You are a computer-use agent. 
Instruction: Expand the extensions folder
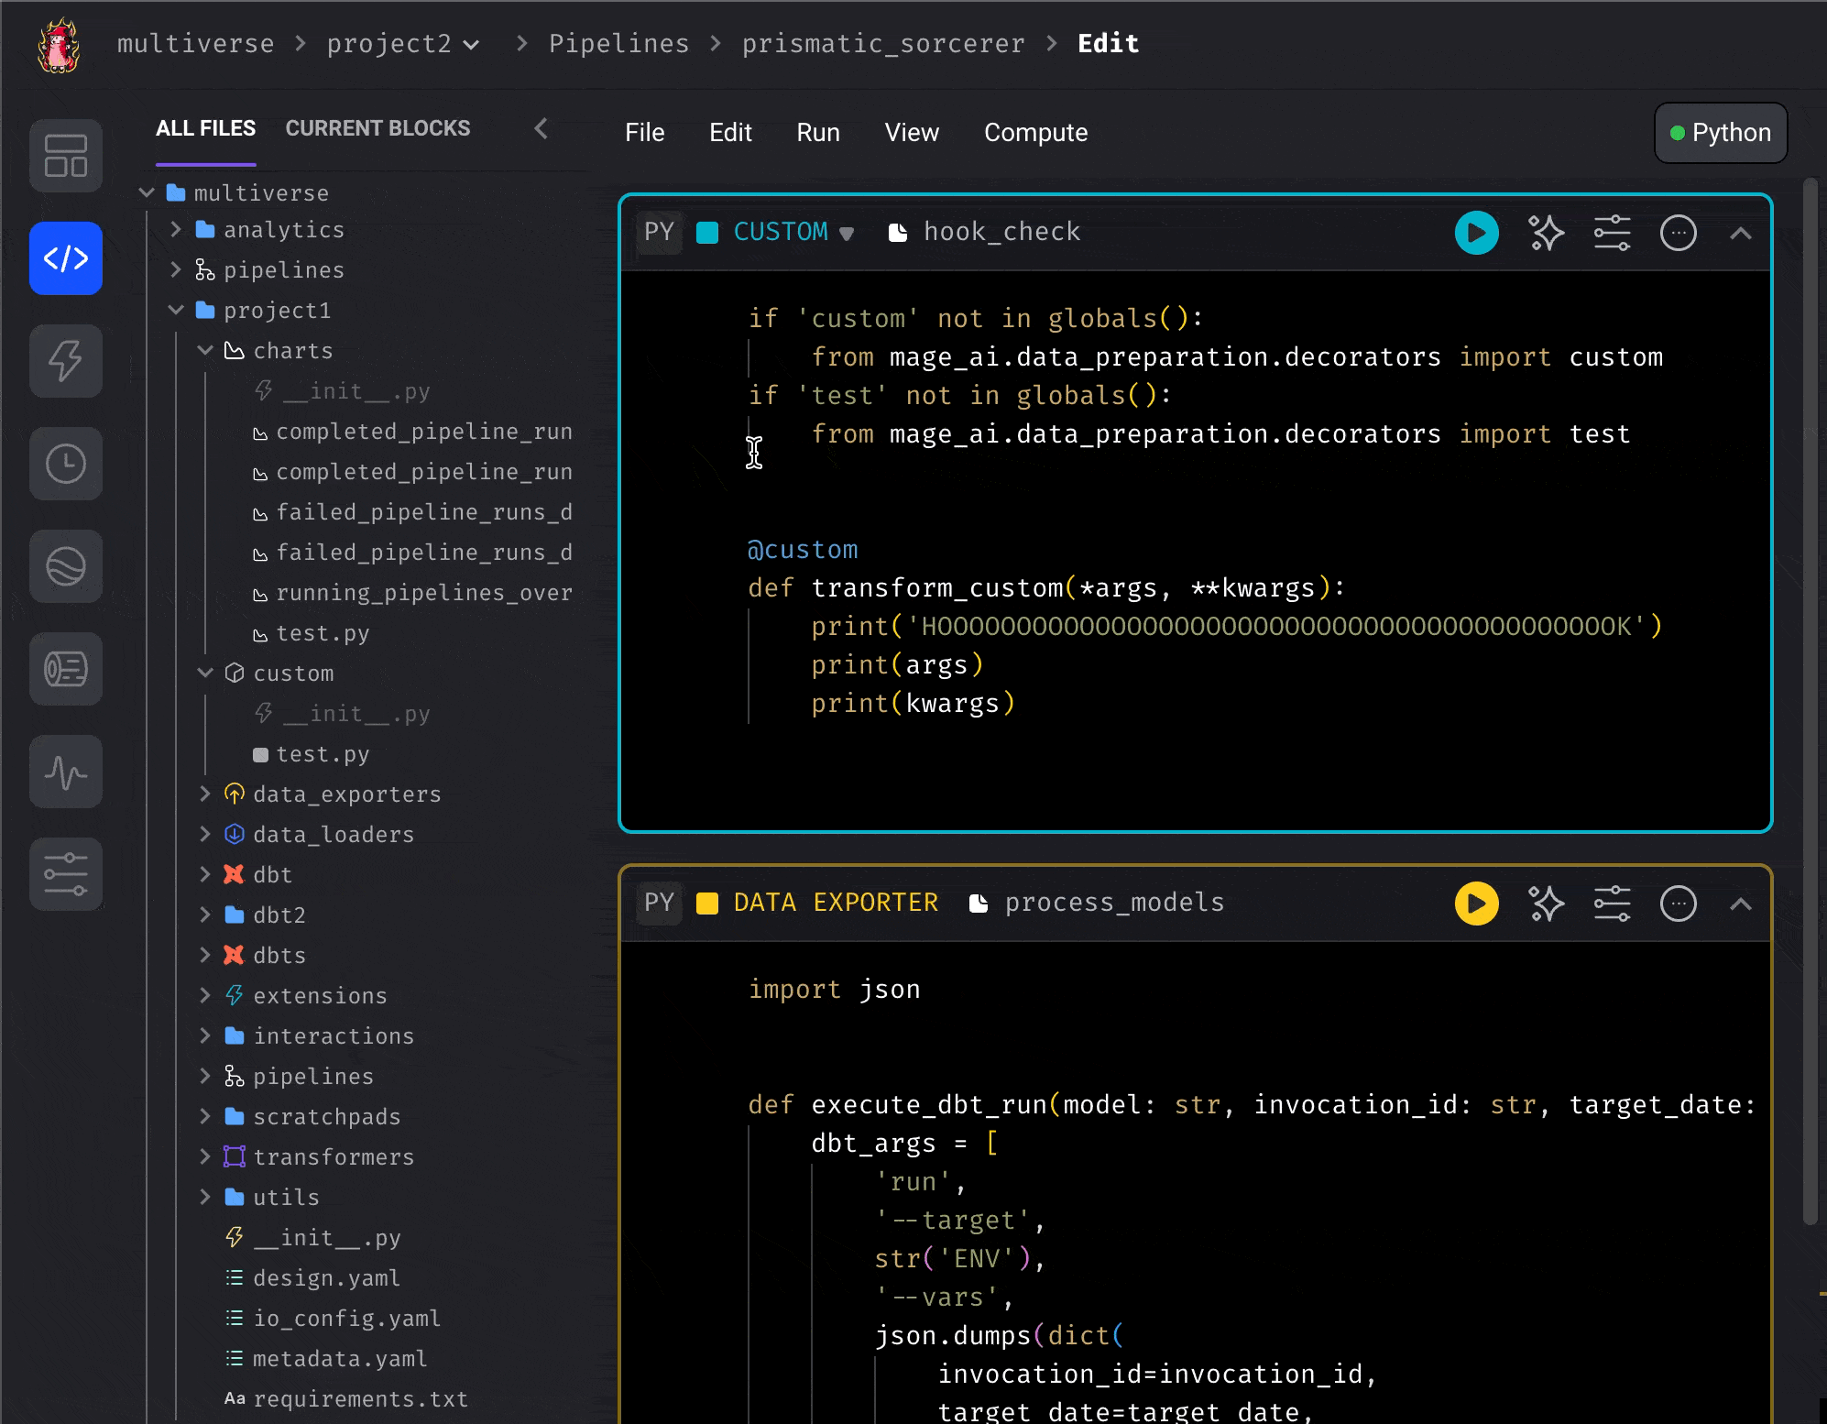(205, 995)
